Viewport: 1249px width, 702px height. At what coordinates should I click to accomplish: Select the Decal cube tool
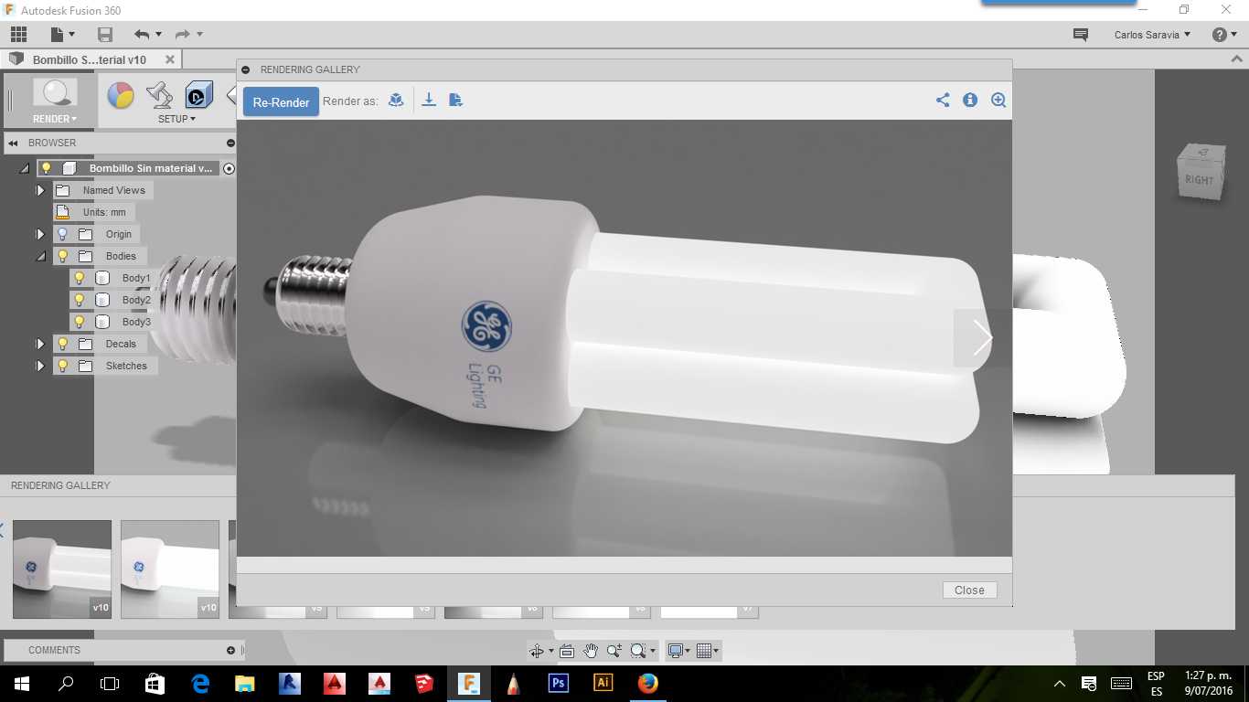coord(198,95)
